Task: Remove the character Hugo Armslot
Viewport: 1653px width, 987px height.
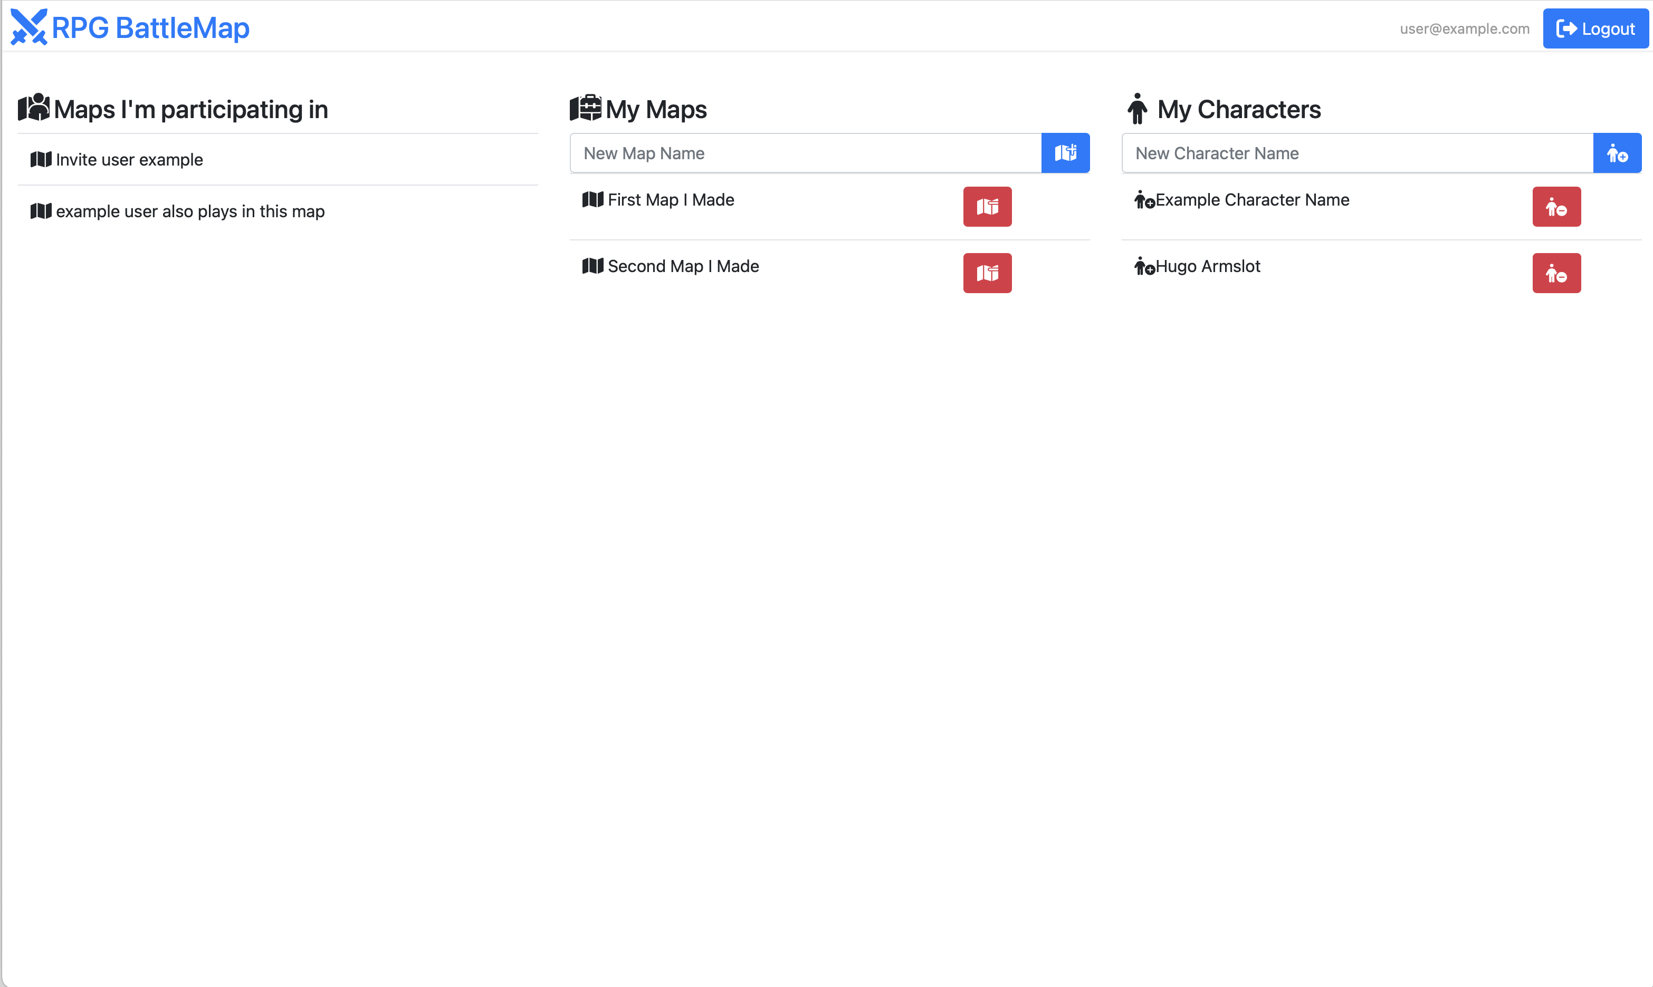Action: tap(1556, 273)
